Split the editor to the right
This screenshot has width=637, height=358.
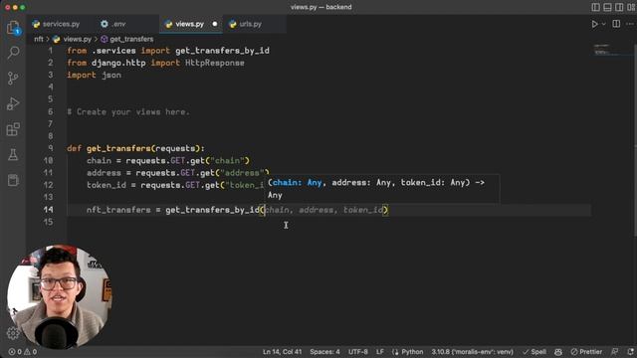coord(616,24)
